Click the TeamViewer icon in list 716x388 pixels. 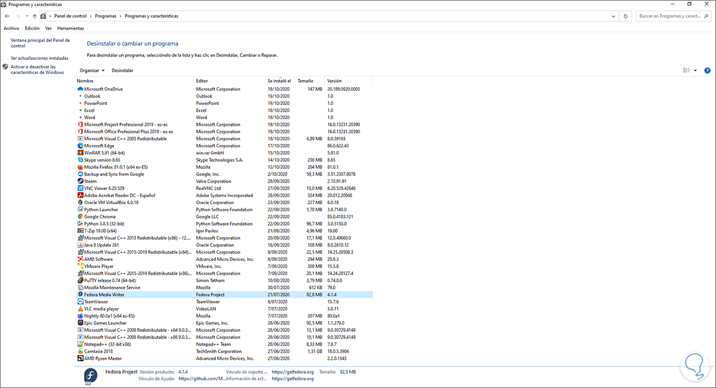tap(80, 301)
